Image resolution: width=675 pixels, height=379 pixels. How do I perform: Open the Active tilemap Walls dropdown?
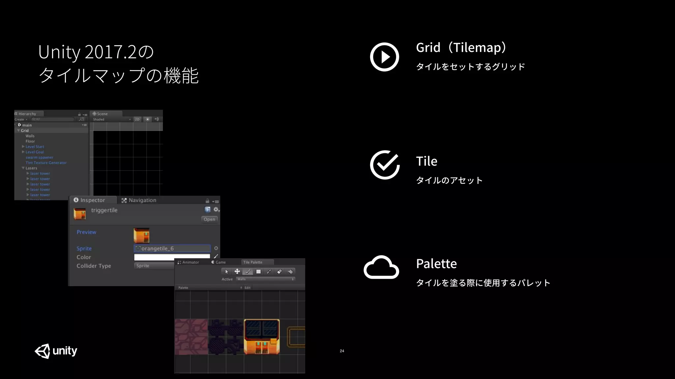click(x=265, y=279)
